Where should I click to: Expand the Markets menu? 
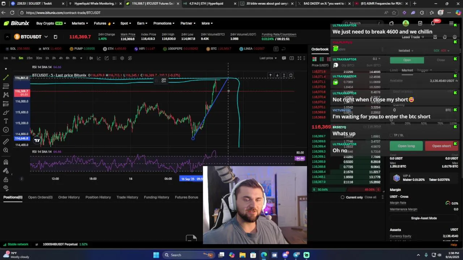point(80,23)
